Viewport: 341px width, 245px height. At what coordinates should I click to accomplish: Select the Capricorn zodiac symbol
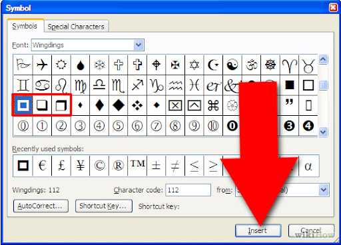[157, 85]
